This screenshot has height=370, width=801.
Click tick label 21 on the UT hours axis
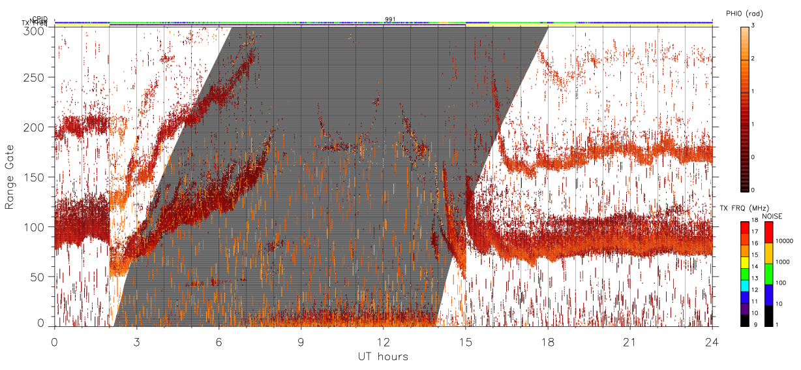coord(630,341)
